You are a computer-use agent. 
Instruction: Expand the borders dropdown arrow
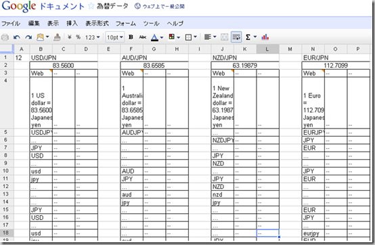pos(195,37)
